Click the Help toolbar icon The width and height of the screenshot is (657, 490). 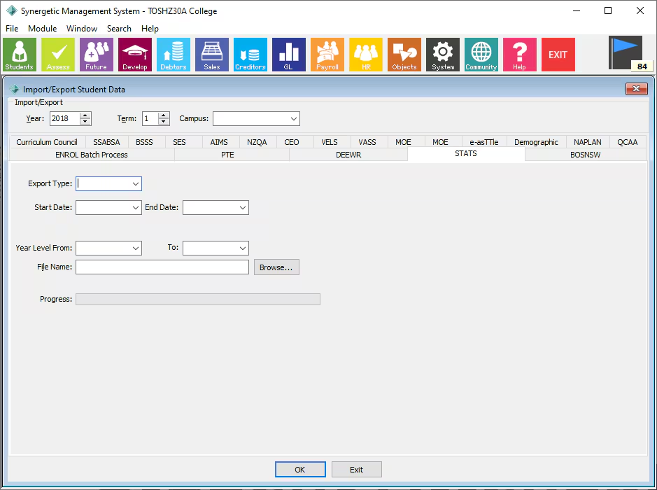pyautogui.click(x=520, y=55)
